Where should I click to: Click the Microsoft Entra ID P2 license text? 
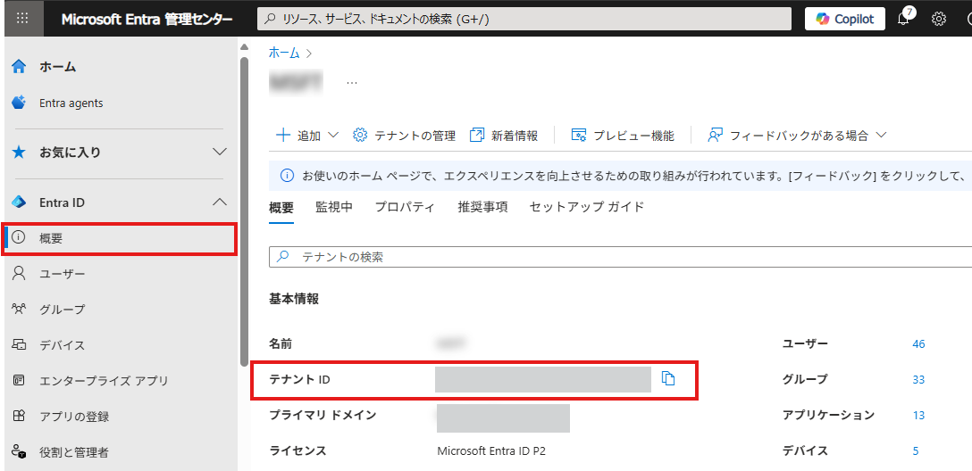[491, 451]
